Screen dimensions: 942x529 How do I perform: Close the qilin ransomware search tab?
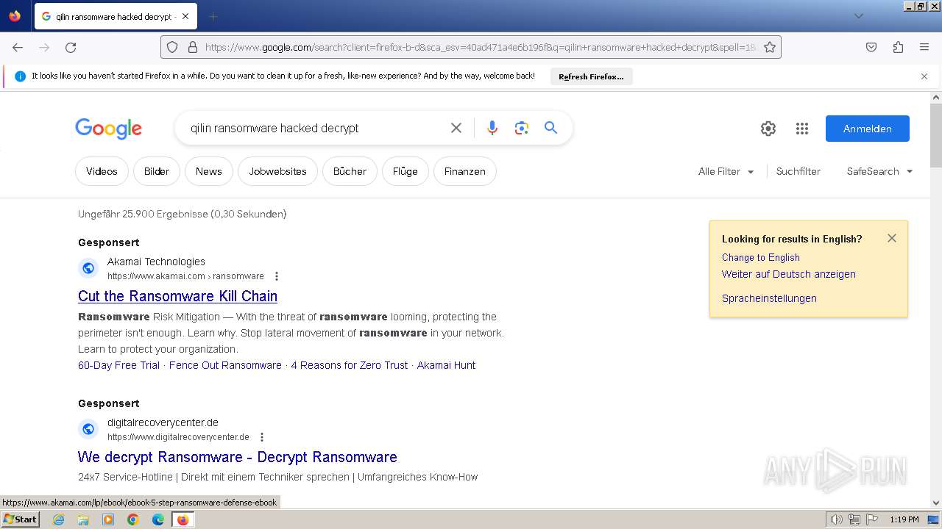[x=185, y=16]
